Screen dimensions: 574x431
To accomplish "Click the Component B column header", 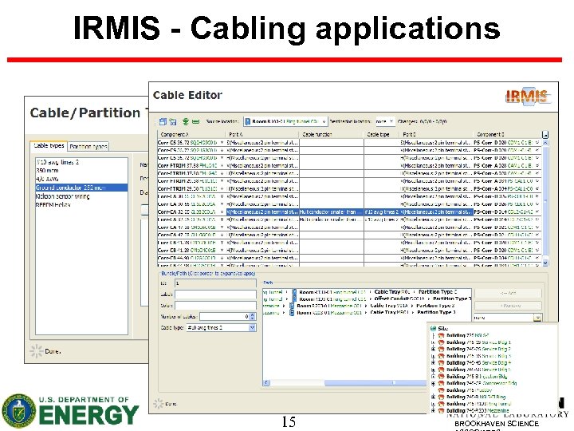I will (x=507, y=135).
